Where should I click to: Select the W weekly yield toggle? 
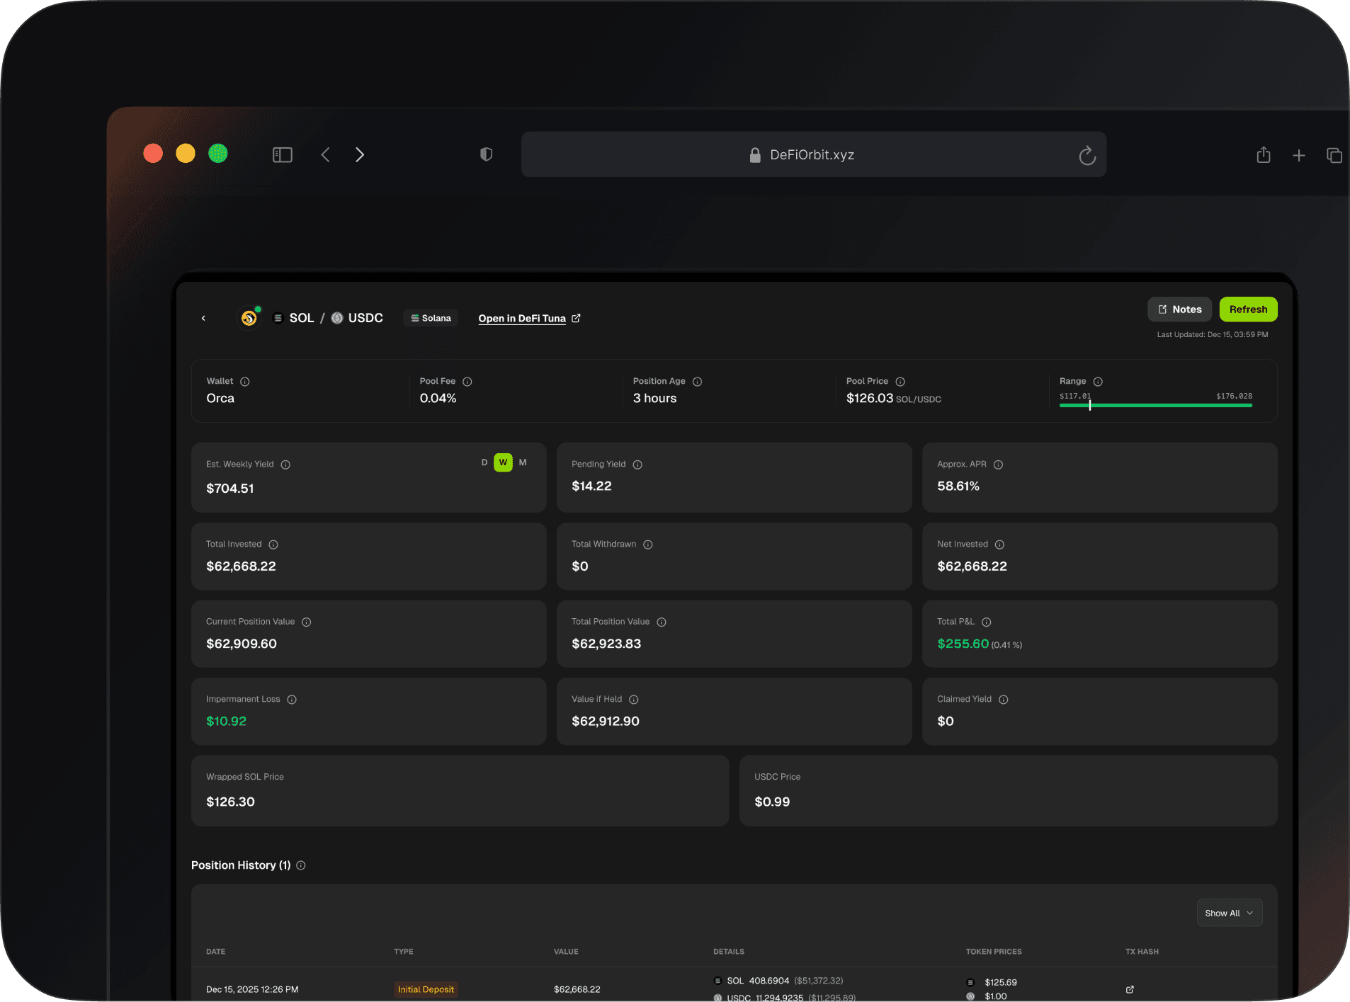coord(503,462)
